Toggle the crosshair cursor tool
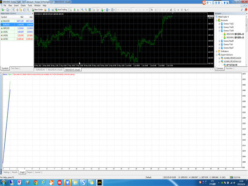This screenshot has width=248, height=186. 156,10
